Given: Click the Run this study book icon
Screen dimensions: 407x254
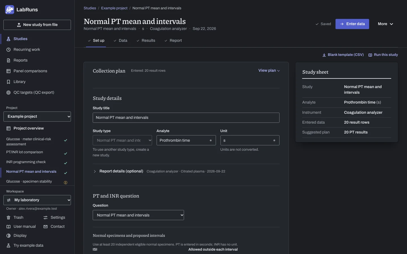Looking at the screenshot, I should [x=370, y=55].
